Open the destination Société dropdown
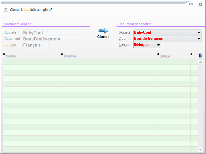 199,33
